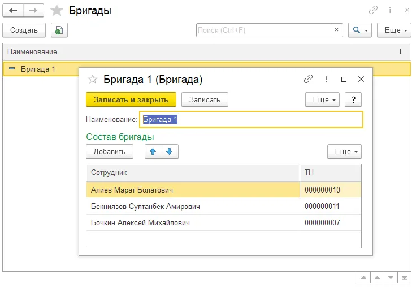Collapse the Бригада 1 row marker
This screenshot has width=416, height=288.
pyautogui.click(x=12, y=69)
